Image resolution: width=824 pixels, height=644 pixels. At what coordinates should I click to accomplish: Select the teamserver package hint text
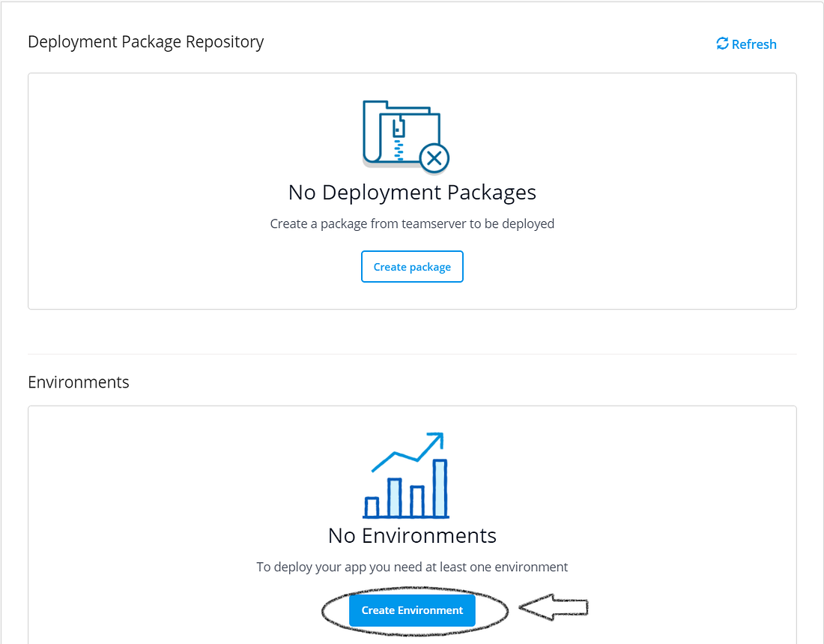[x=412, y=223]
